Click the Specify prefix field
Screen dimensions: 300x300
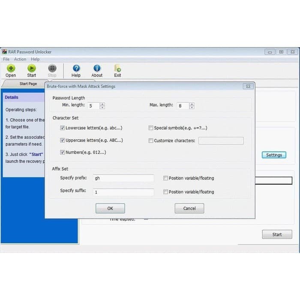click(x=123, y=178)
